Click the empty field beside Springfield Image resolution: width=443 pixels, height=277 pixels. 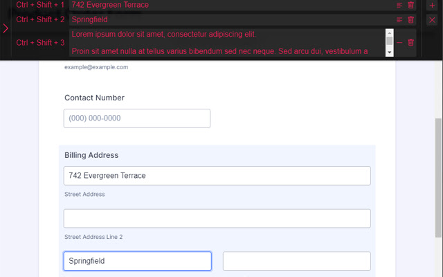tap(296, 261)
